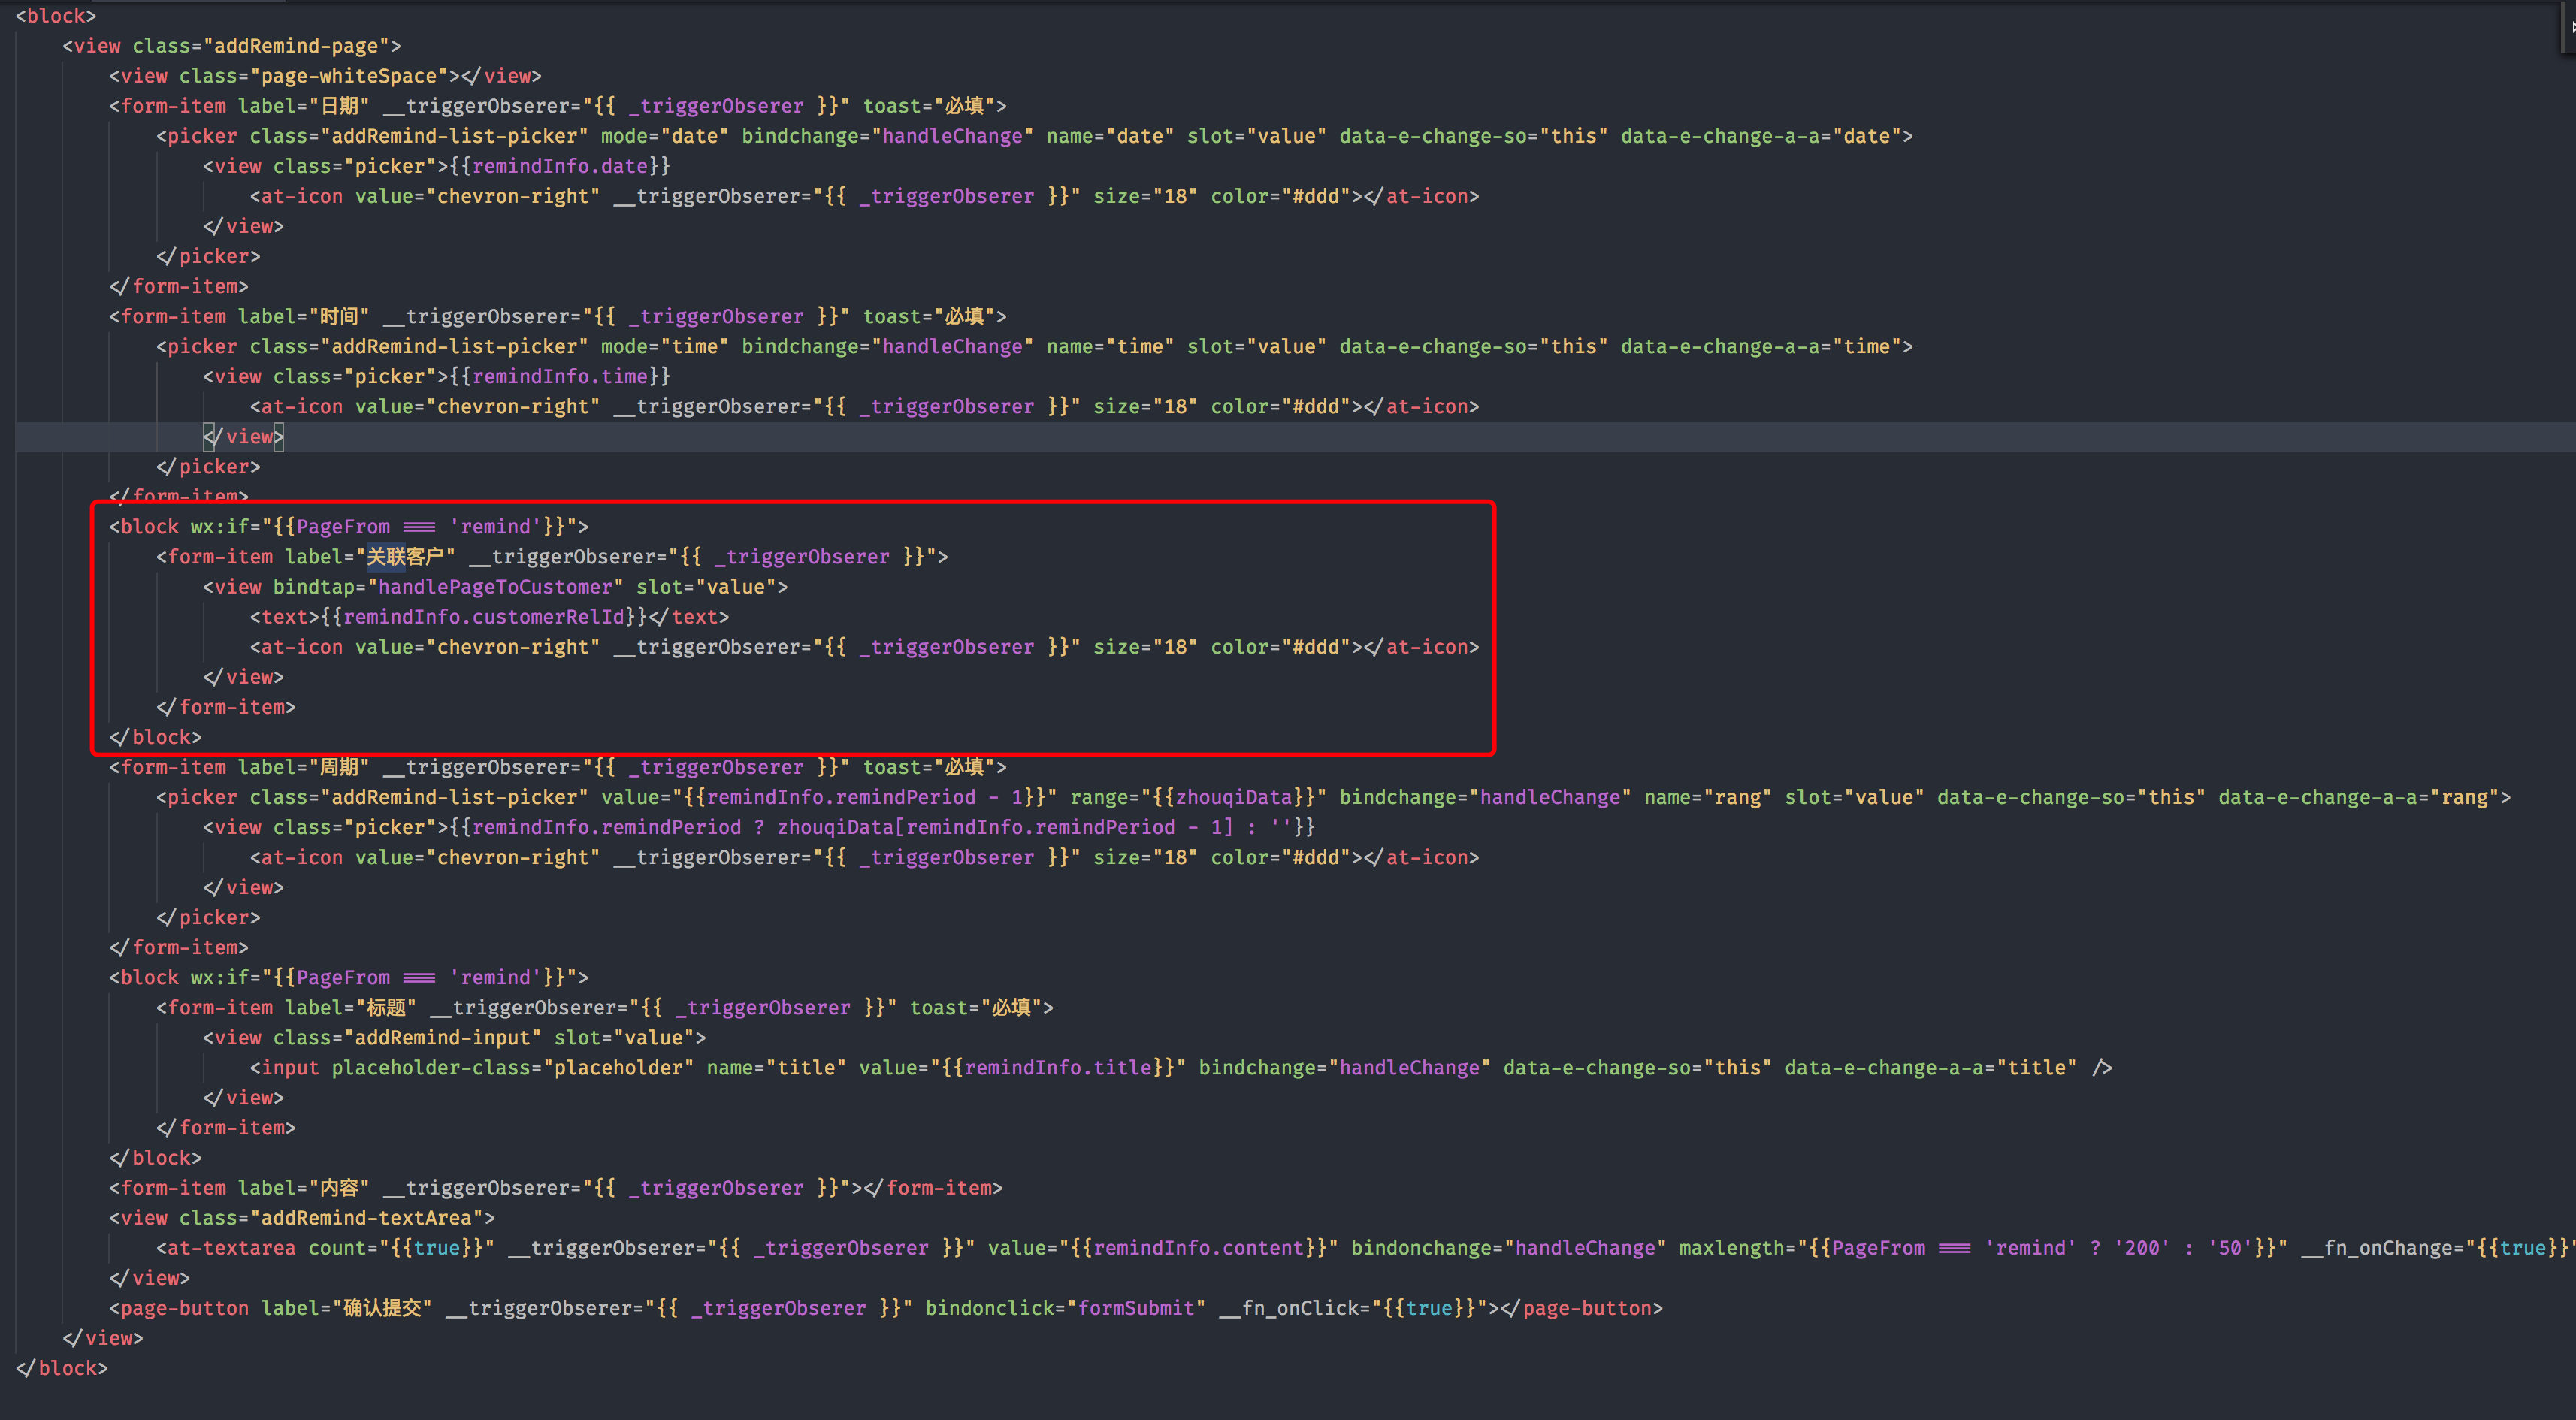Click the remindInfo.date binding
2576x1420 pixels.
[x=559, y=166]
